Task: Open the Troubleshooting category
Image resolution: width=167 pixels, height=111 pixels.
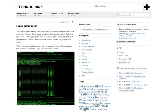Action: [x=88, y=72]
